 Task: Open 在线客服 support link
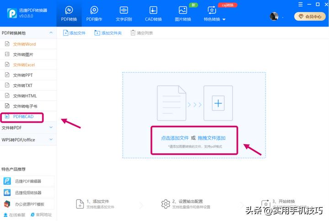pos(15,215)
